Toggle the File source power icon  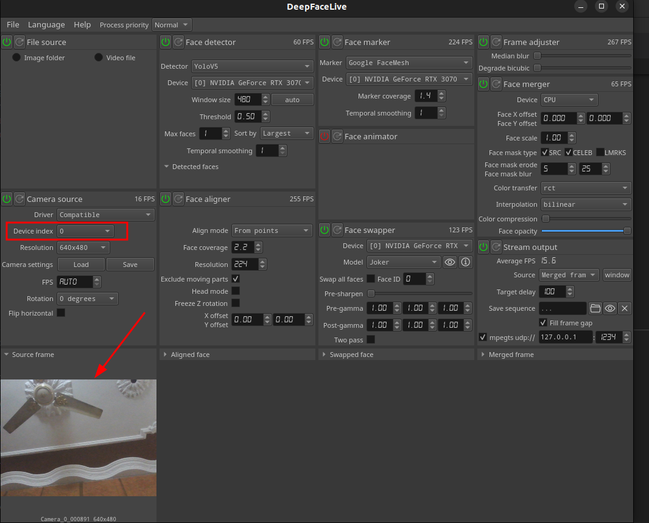coord(7,42)
